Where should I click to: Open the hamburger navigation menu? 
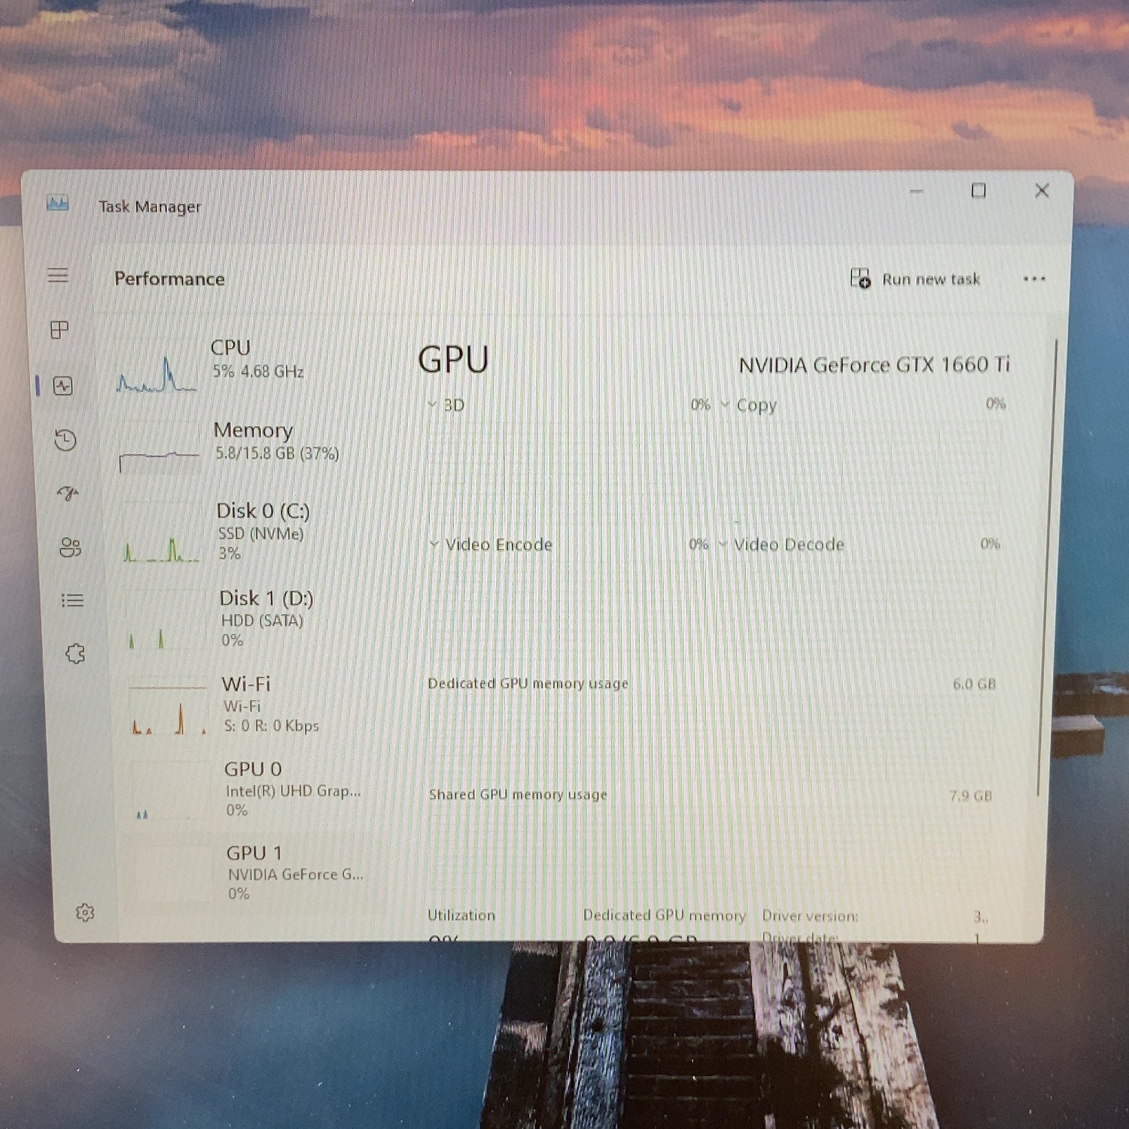click(58, 275)
